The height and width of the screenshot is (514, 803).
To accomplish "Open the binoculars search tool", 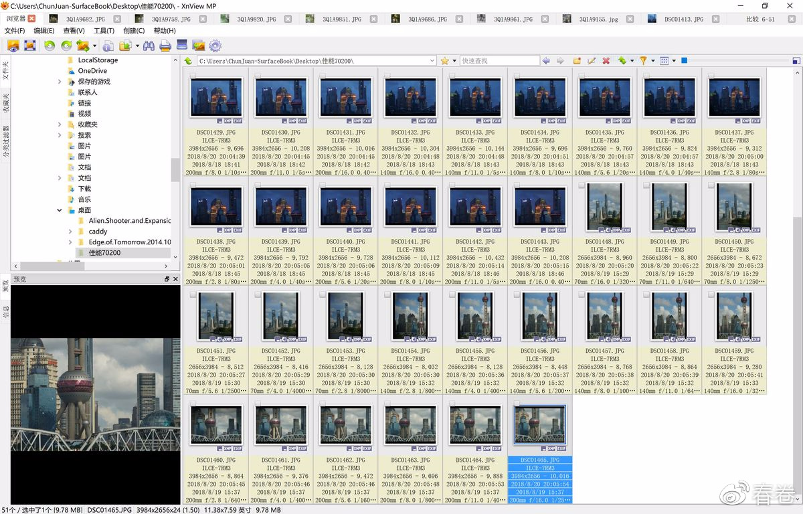I will (149, 46).
